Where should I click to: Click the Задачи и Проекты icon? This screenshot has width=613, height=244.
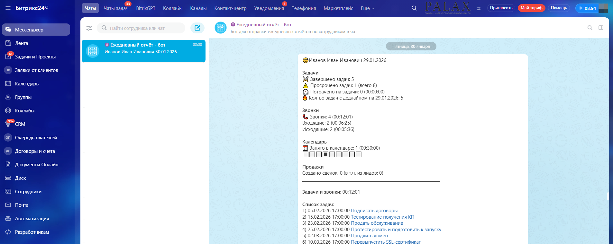tap(8, 57)
